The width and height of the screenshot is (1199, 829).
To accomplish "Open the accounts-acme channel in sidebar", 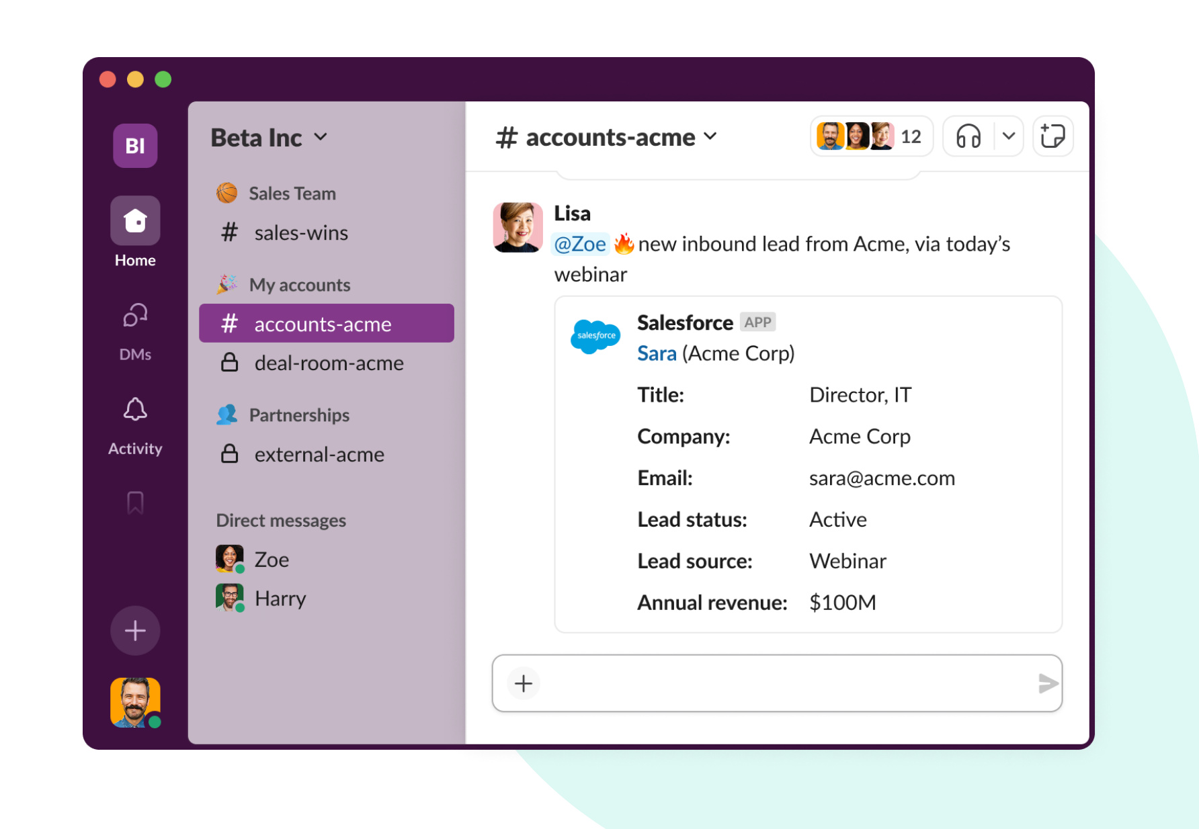I will [327, 323].
